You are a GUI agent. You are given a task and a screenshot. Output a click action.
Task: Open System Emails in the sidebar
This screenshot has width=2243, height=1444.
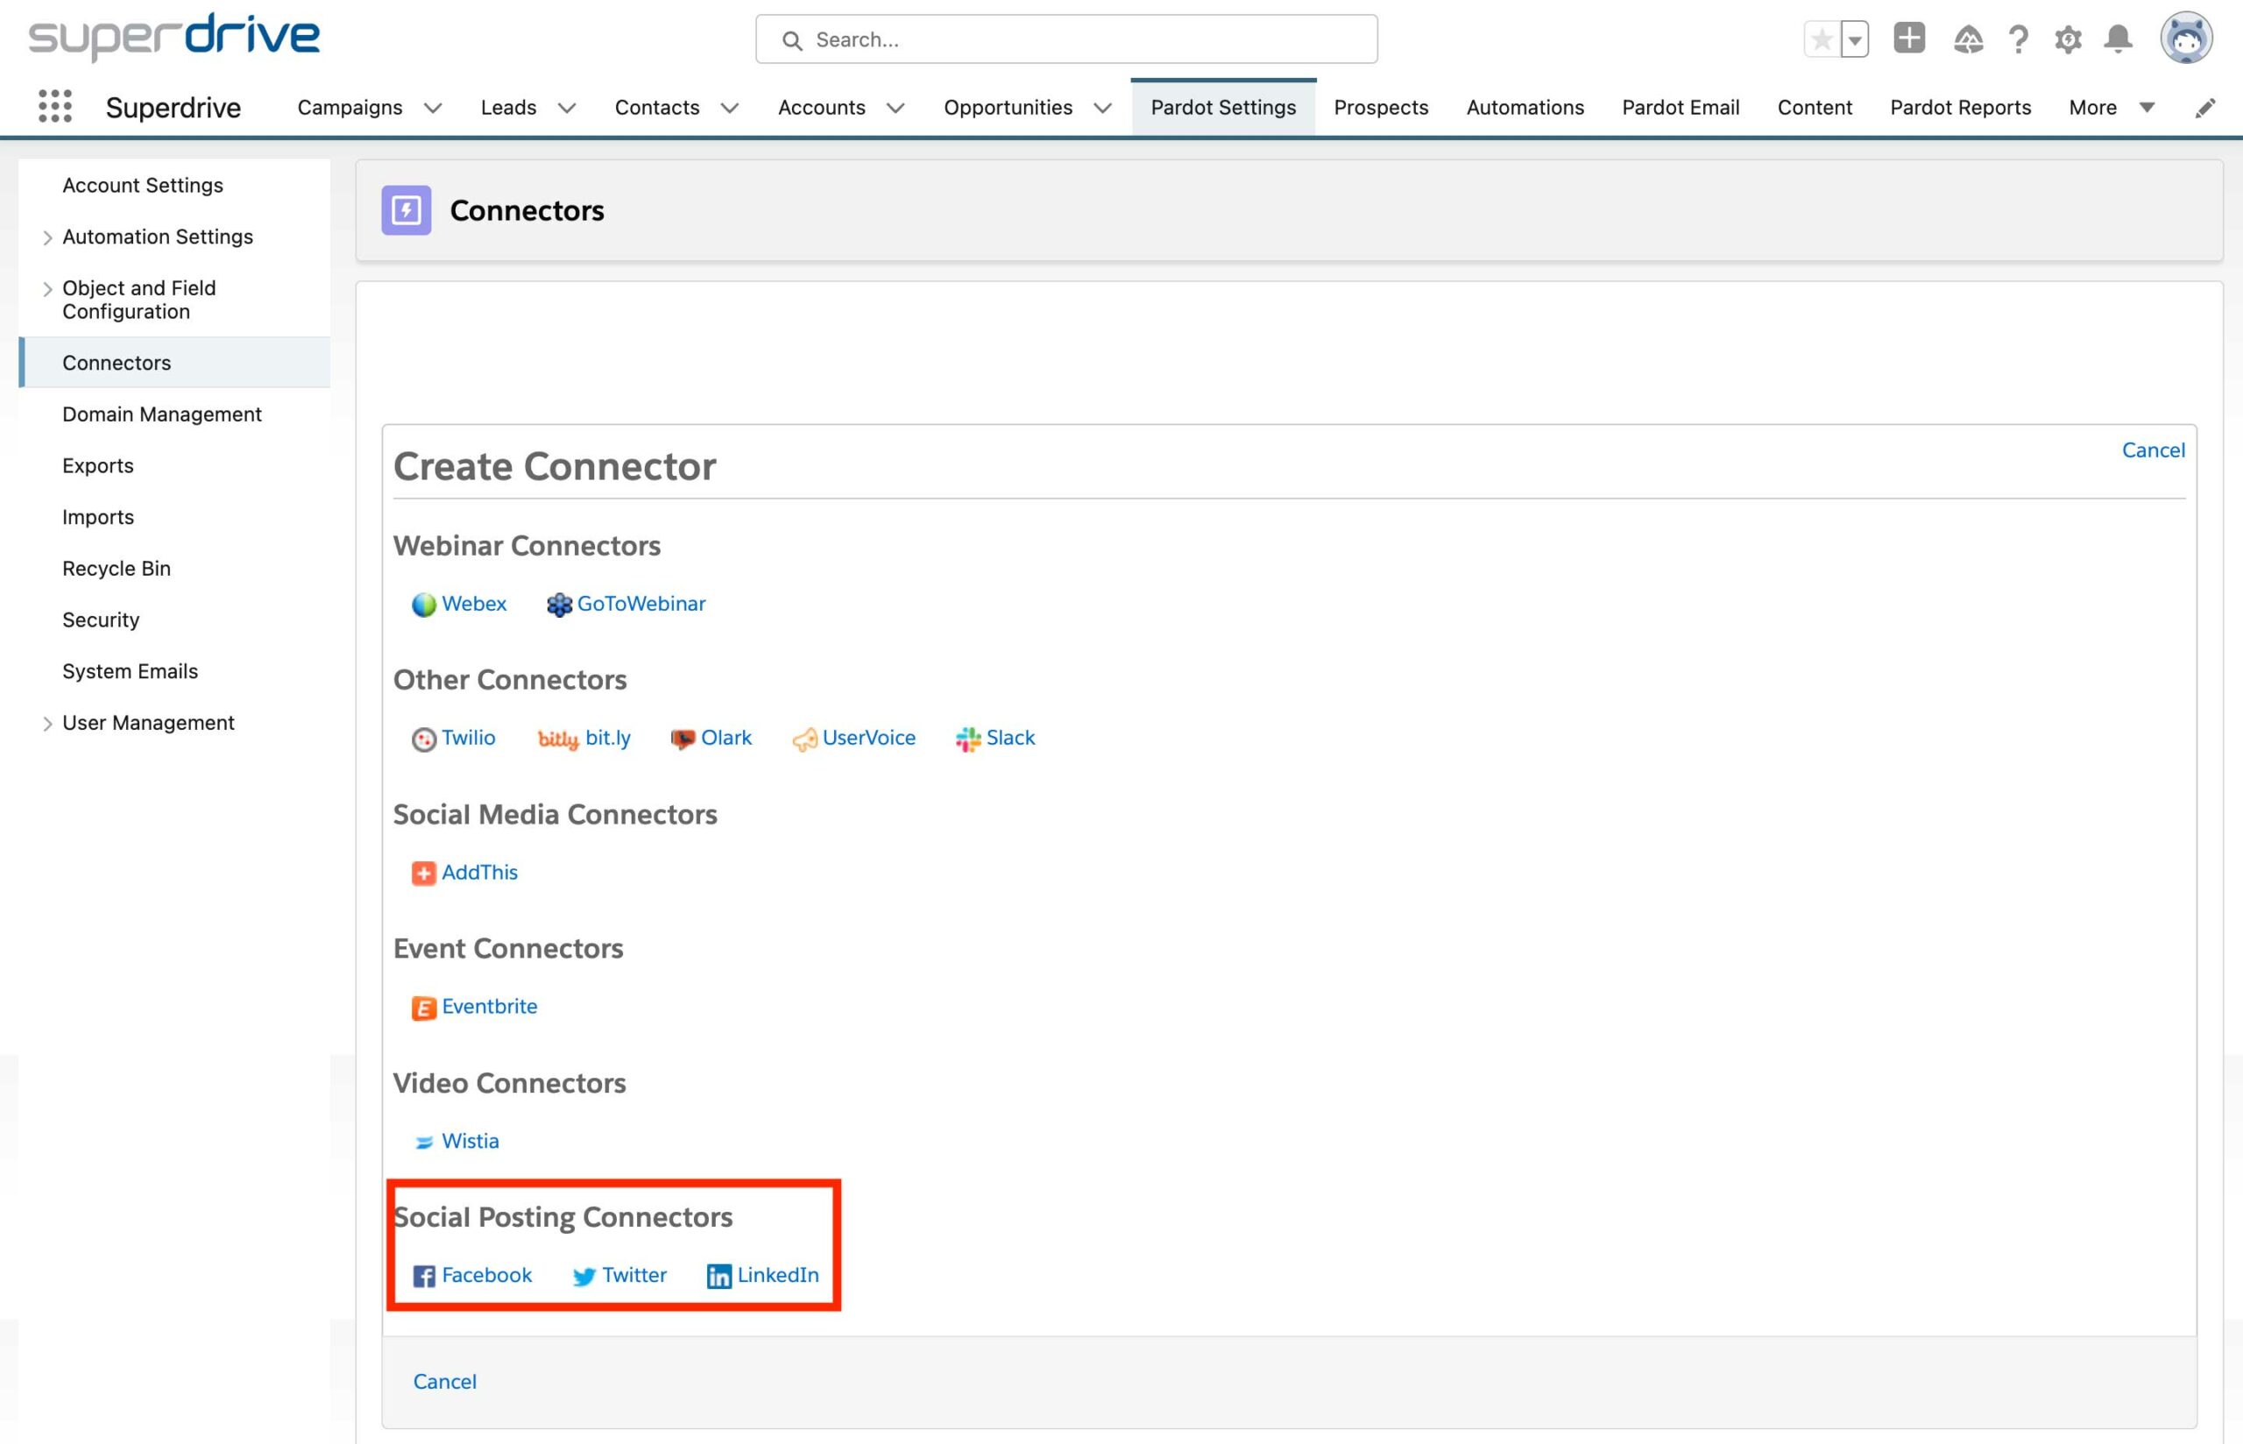(130, 672)
